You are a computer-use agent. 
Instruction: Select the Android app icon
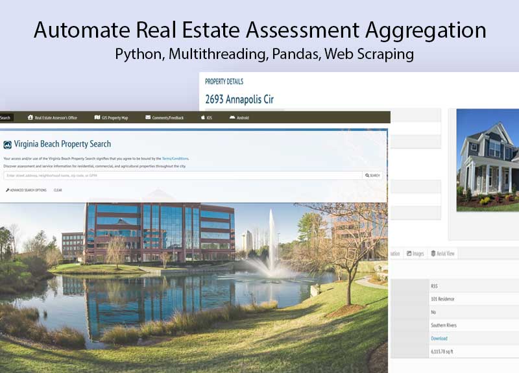click(230, 118)
